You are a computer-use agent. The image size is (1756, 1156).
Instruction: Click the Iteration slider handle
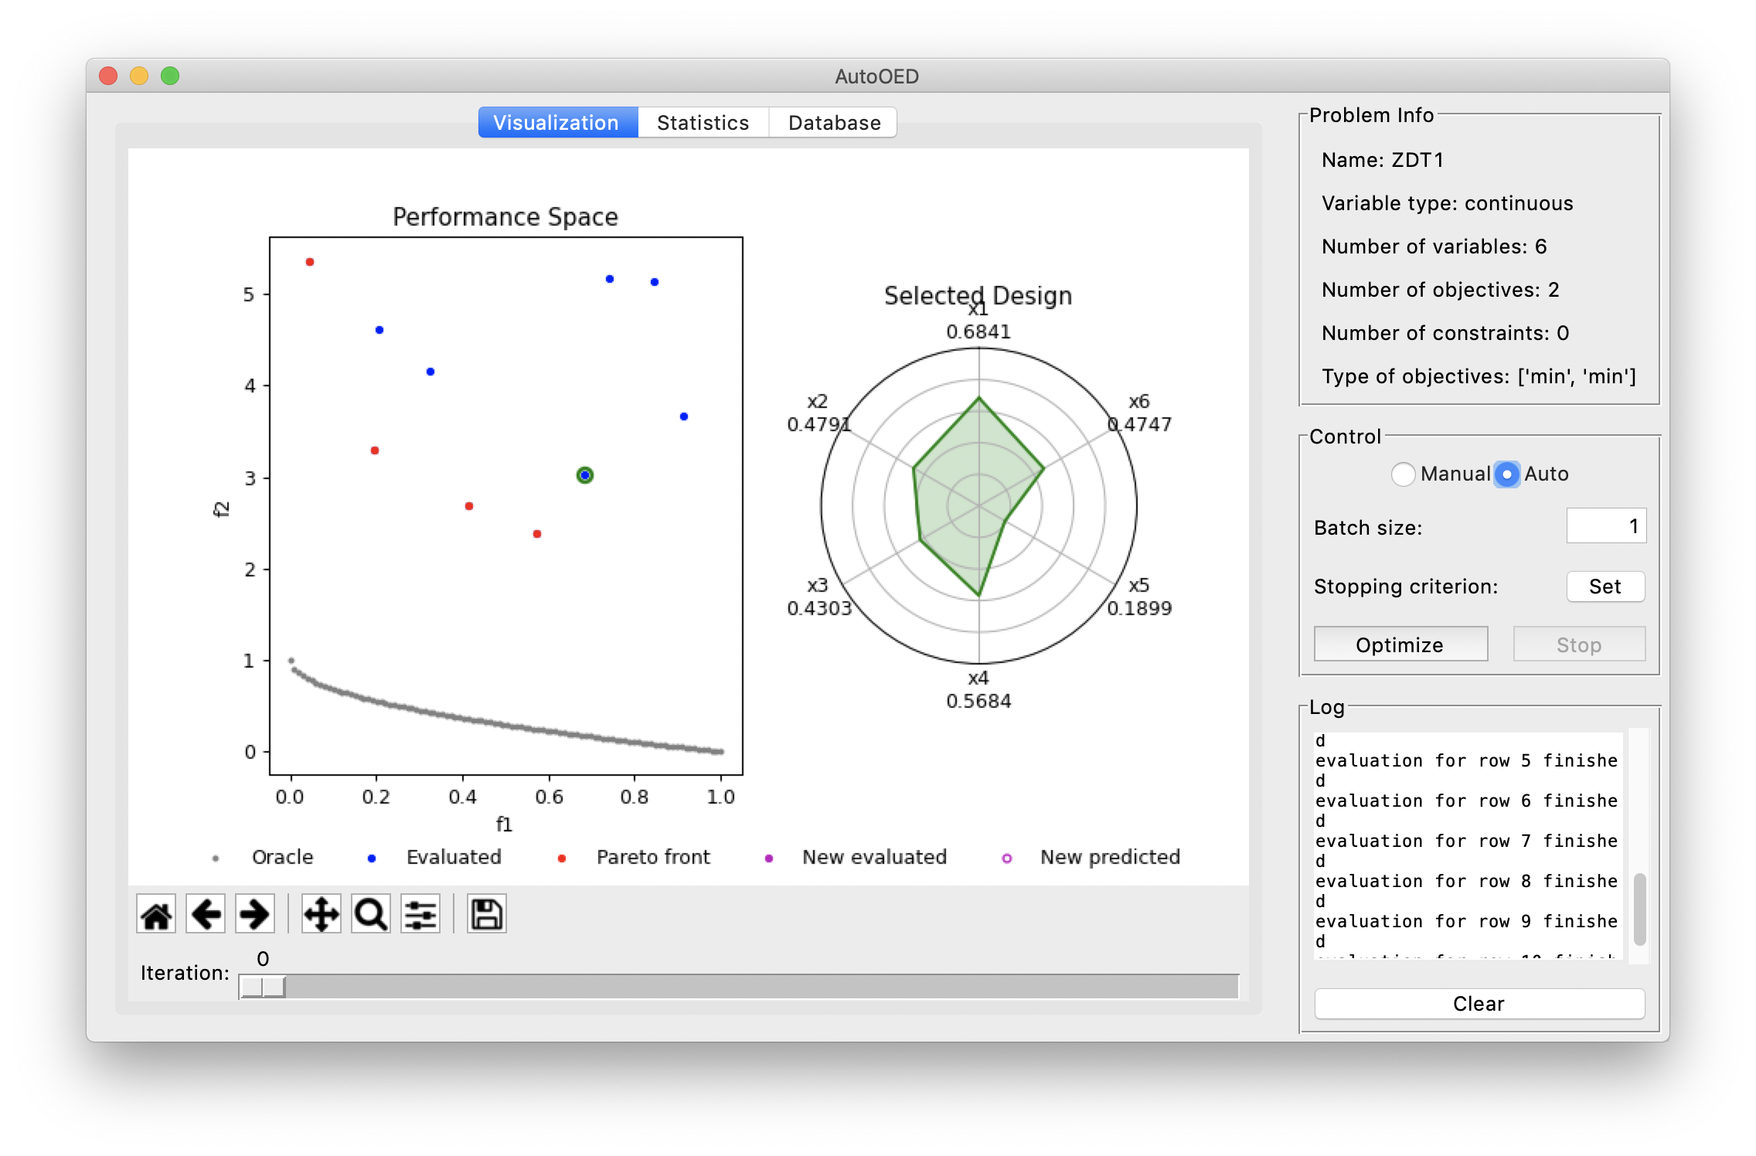263,987
